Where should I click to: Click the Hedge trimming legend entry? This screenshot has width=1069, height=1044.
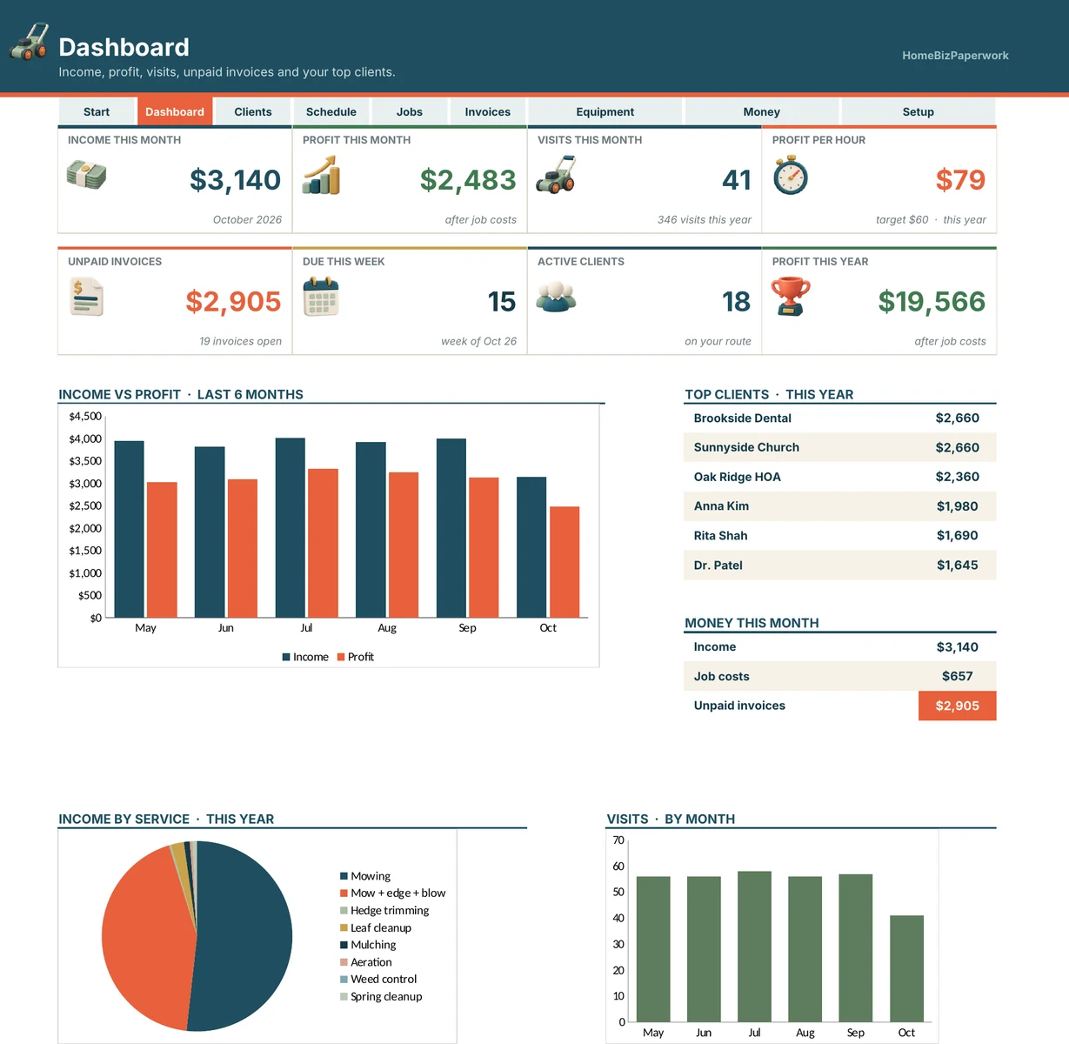pyautogui.click(x=384, y=910)
